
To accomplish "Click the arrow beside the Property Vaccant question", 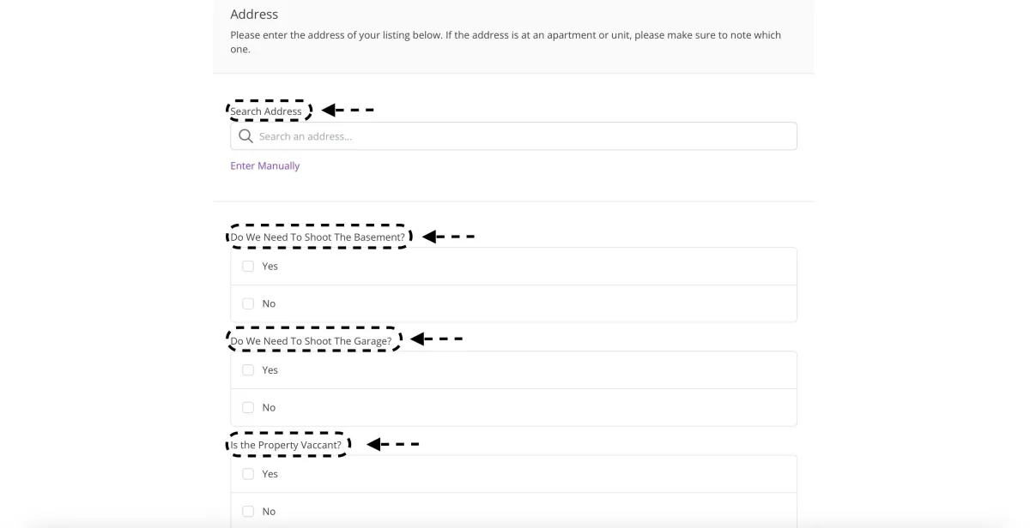I will pyautogui.click(x=393, y=444).
